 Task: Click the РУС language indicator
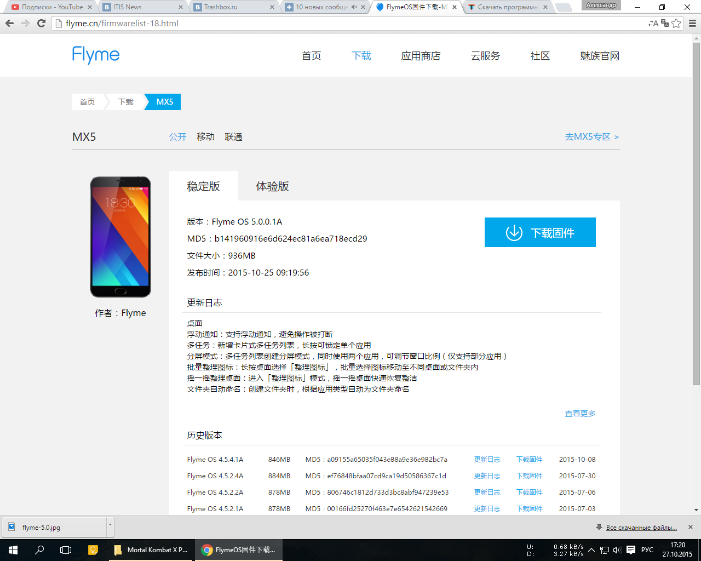(x=647, y=550)
